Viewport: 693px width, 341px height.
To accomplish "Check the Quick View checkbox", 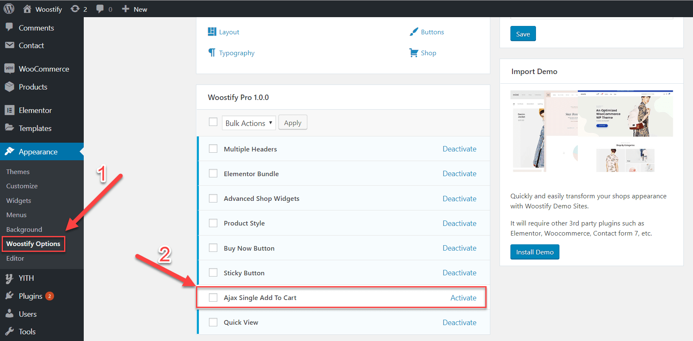I will coord(213,322).
